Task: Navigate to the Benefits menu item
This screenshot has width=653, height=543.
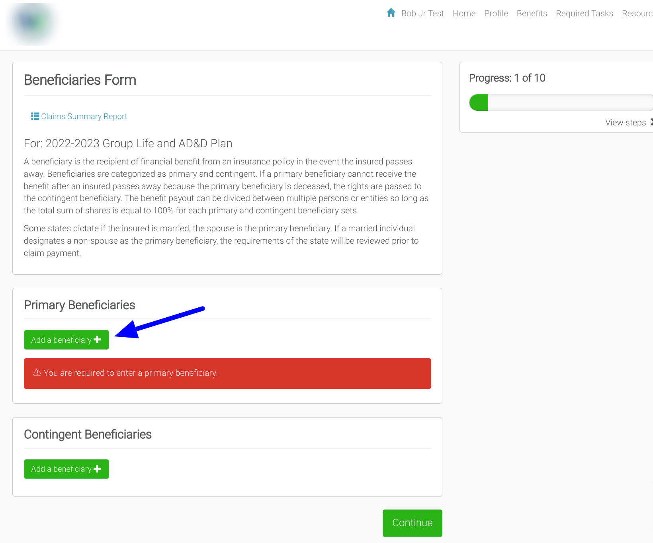Action: pyautogui.click(x=532, y=14)
